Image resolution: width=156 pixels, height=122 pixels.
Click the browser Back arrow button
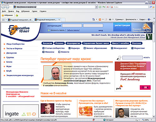click(x=3, y=7)
